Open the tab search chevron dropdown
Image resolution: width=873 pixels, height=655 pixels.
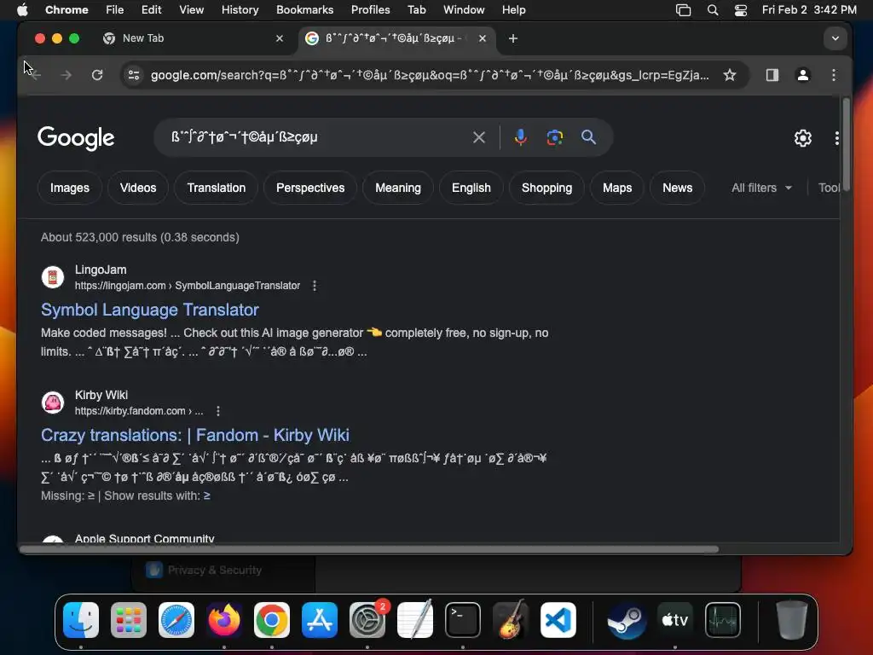[835, 38]
